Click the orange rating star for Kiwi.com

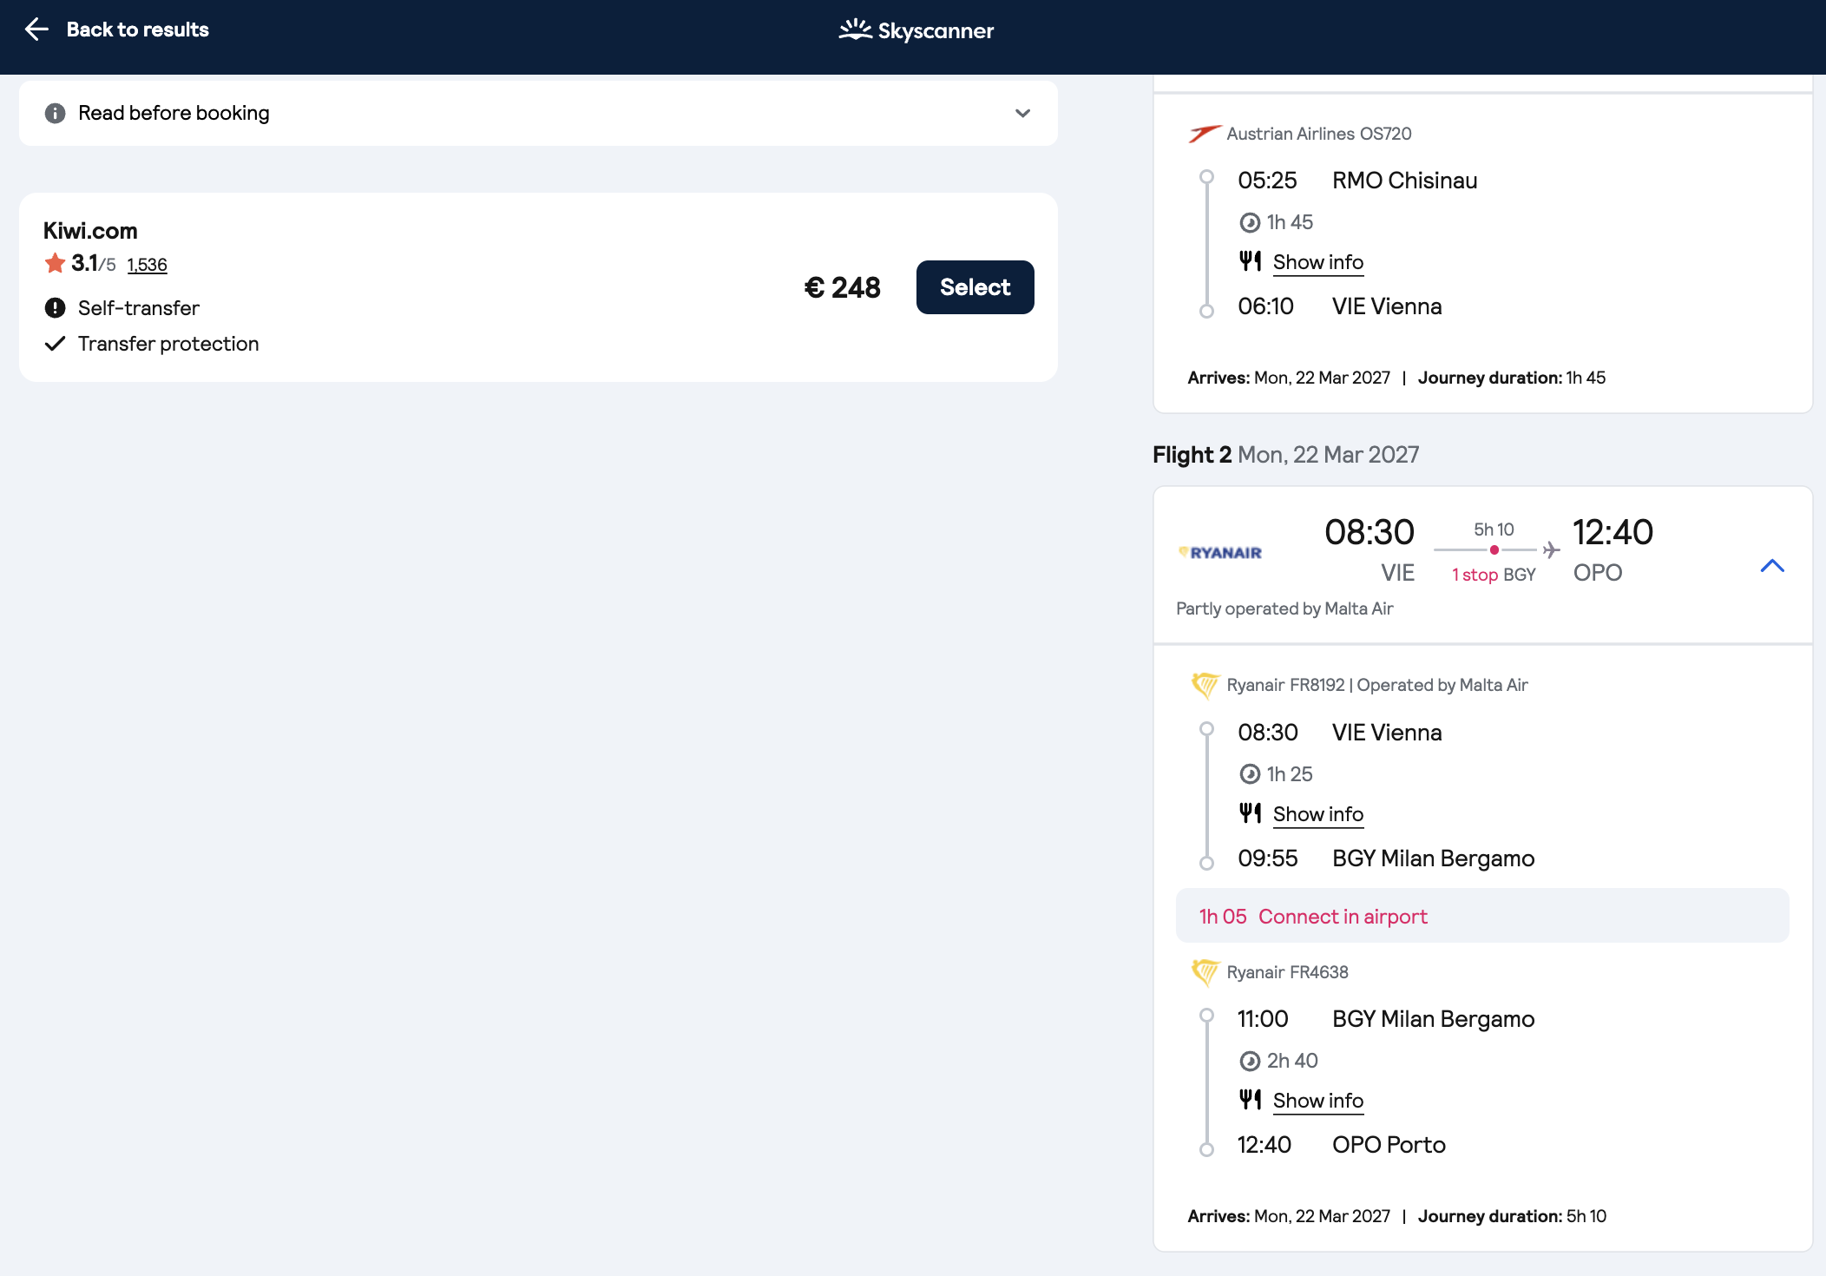point(55,263)
